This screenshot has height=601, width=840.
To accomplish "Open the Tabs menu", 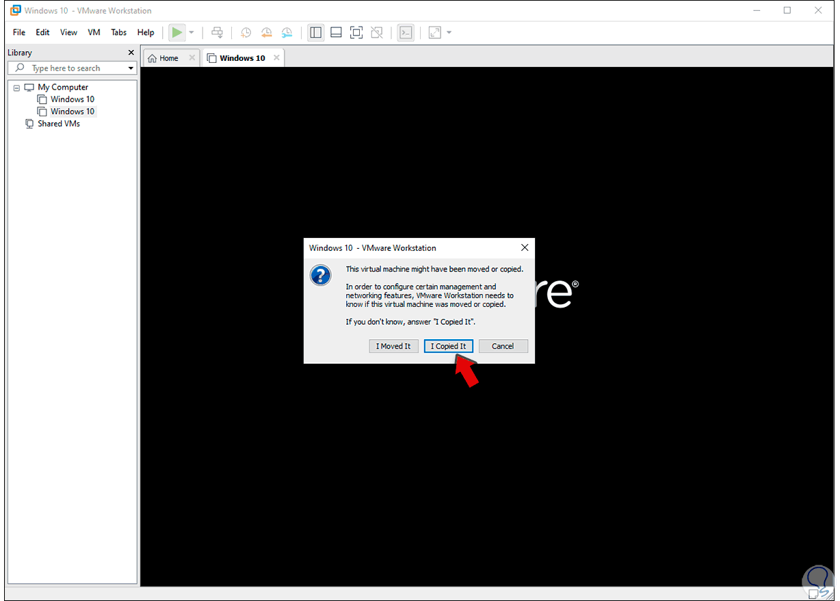I will coord(119,32).
